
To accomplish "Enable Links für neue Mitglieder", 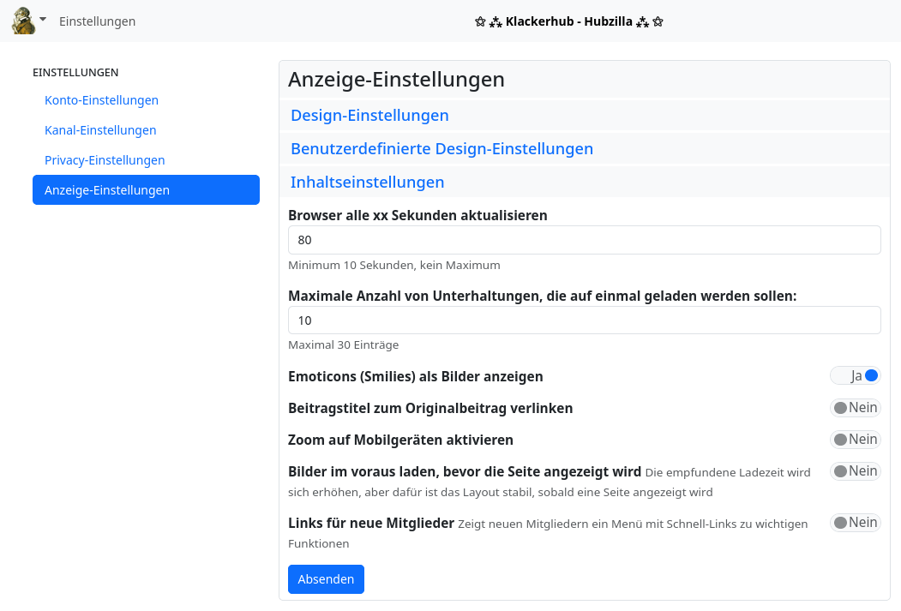I will point(855,523).
